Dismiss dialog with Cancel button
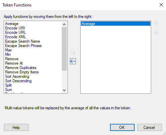 pos(149,128)
